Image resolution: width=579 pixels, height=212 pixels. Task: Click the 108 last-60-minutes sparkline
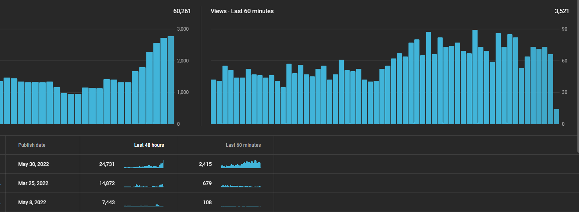(241, 206)
